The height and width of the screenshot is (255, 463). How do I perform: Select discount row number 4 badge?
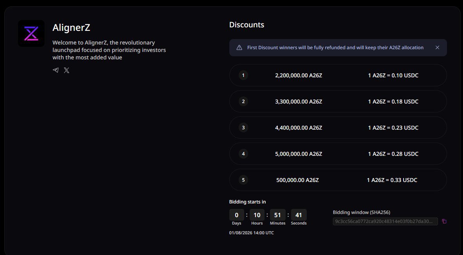point(243,154)
